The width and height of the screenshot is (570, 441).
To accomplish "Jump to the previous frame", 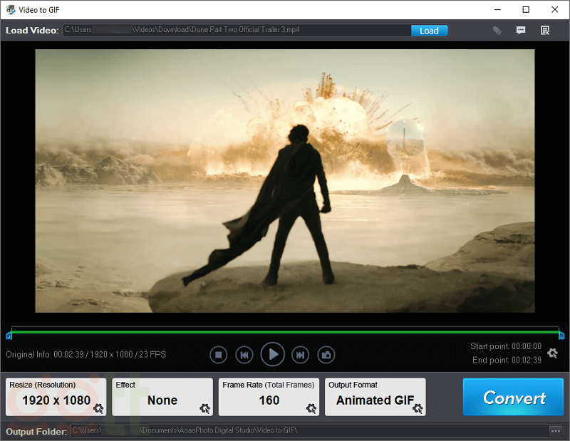I will [244, 354].
